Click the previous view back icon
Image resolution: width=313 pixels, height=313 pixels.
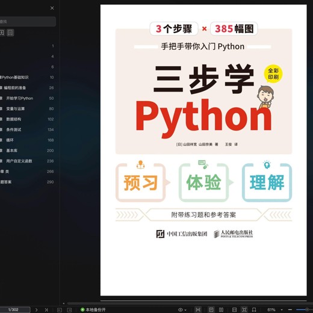60,310
